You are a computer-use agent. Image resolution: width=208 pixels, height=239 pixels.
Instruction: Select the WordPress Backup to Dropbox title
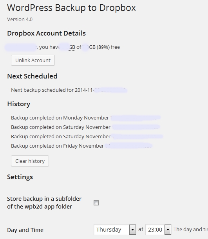click(71, 8)
